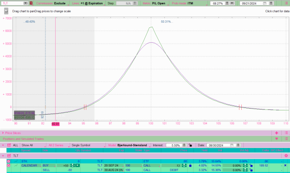Adjust the Interest 5.50% stepper
Screen dimensions: 290x173
[x=184, y=145]
